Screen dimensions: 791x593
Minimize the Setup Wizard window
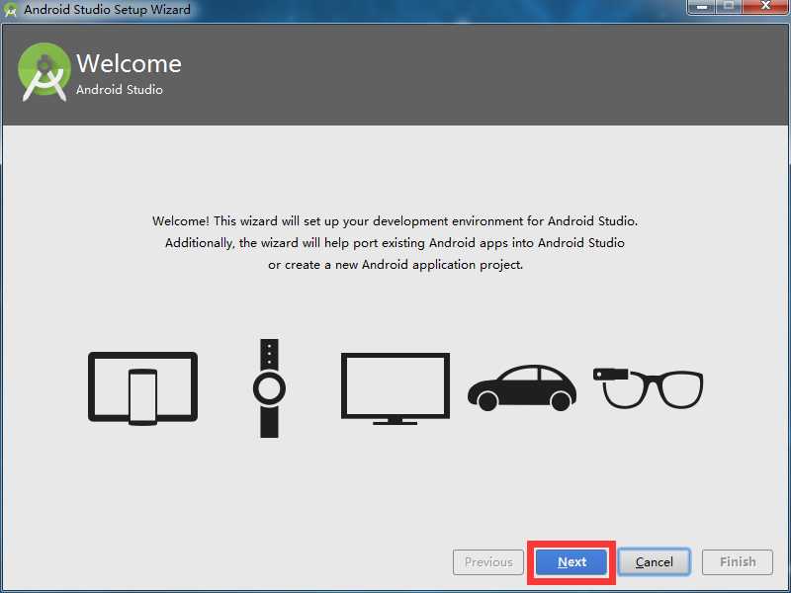(x=701, y=7)
